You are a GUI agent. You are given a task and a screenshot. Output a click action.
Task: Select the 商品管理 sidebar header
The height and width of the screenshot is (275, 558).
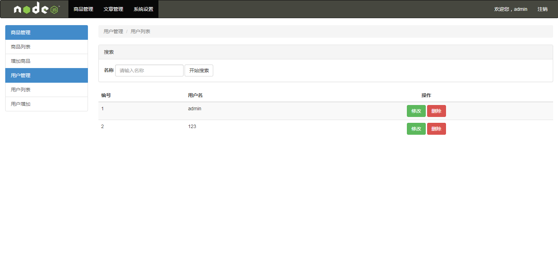[x=46, y=32]
